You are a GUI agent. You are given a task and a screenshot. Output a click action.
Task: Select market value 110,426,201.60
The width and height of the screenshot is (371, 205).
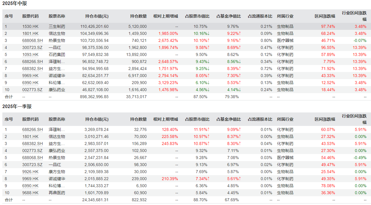(94, 26)
